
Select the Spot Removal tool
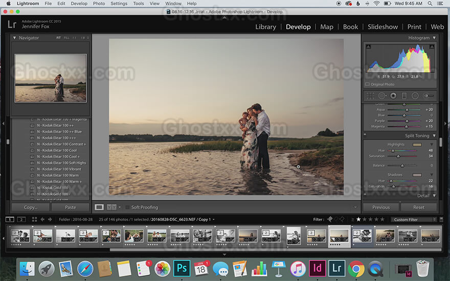point(382,96)
